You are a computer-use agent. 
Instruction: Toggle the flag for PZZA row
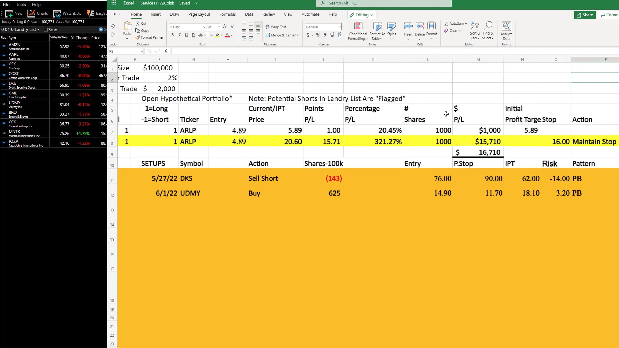[x=4, y=143]
